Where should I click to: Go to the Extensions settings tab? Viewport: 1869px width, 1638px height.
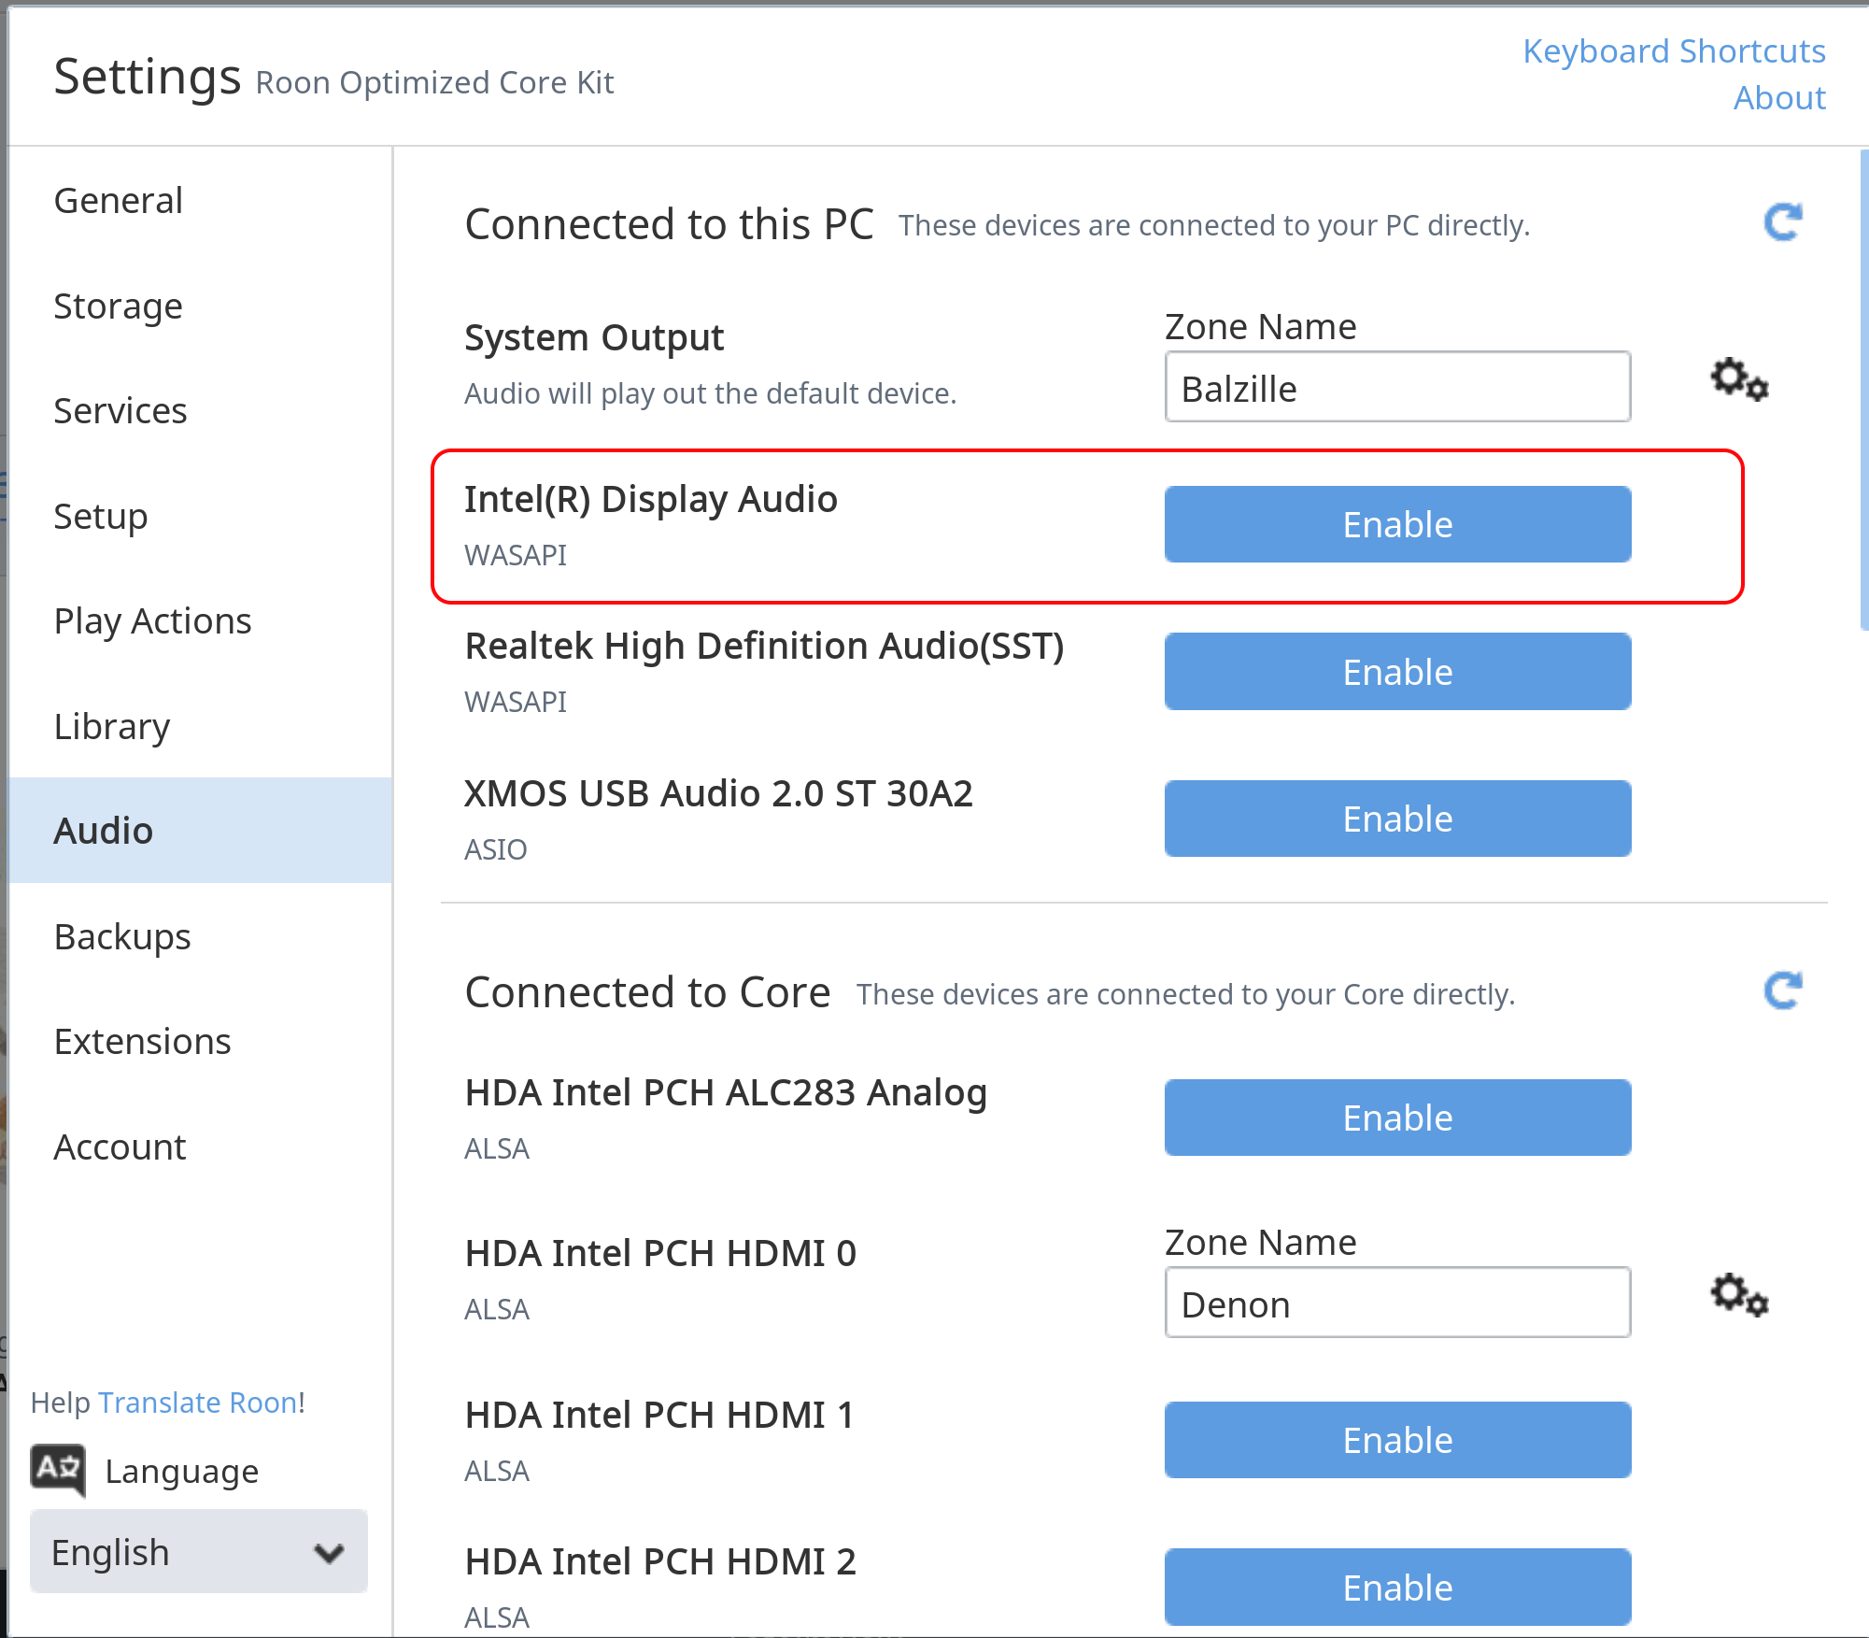(x=200, y=1041)
